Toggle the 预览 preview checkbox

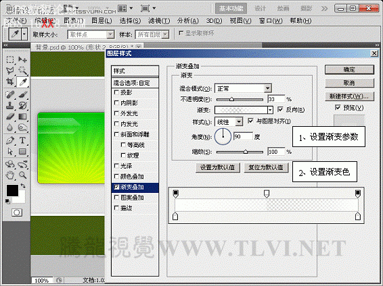338,107
